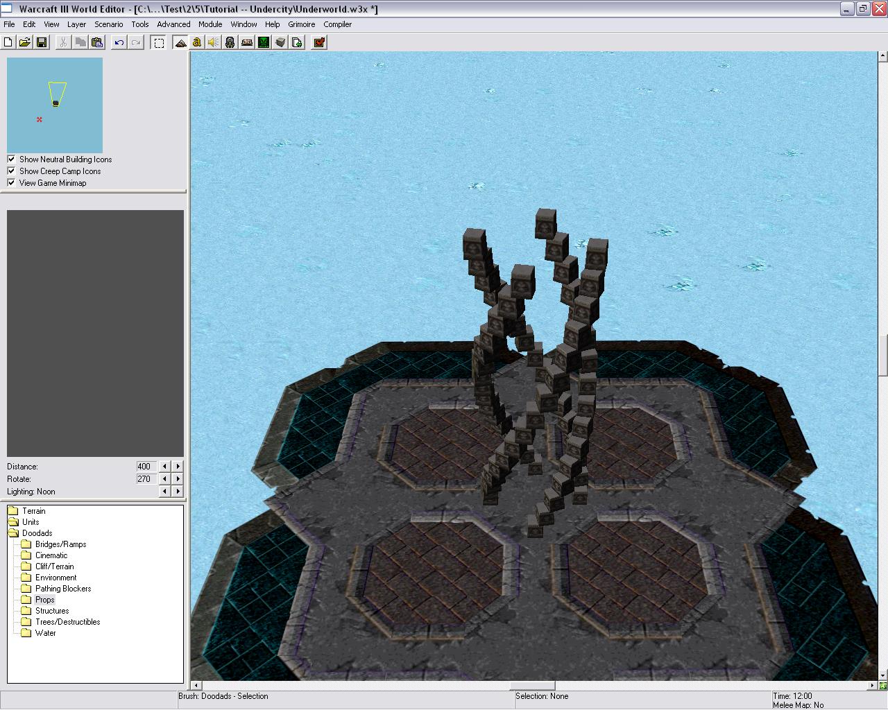Open the Trigger Editor 'a' icon

click(x=197, y=42)
